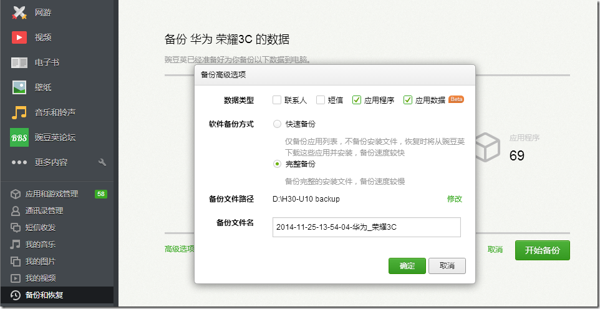Open the red 视频 video icon
This screenshot has width=600, height=309.
click(x=19, y=37)
